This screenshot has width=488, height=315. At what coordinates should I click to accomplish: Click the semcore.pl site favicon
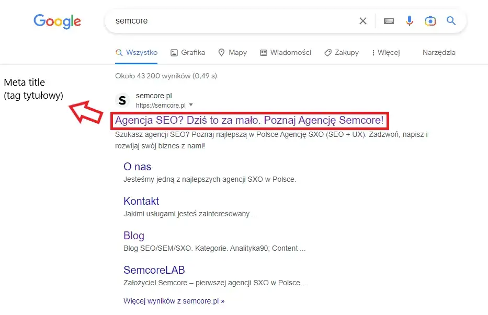click(122, 100)
